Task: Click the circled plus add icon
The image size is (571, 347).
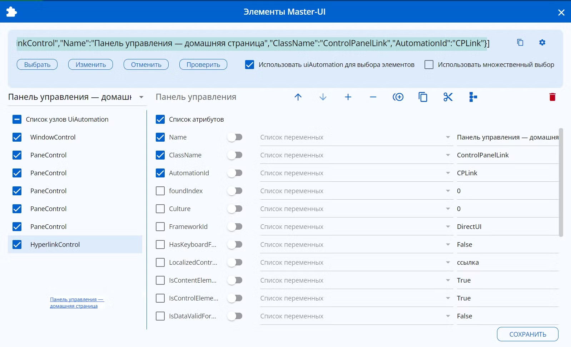Action: click(x=398, y=97)
